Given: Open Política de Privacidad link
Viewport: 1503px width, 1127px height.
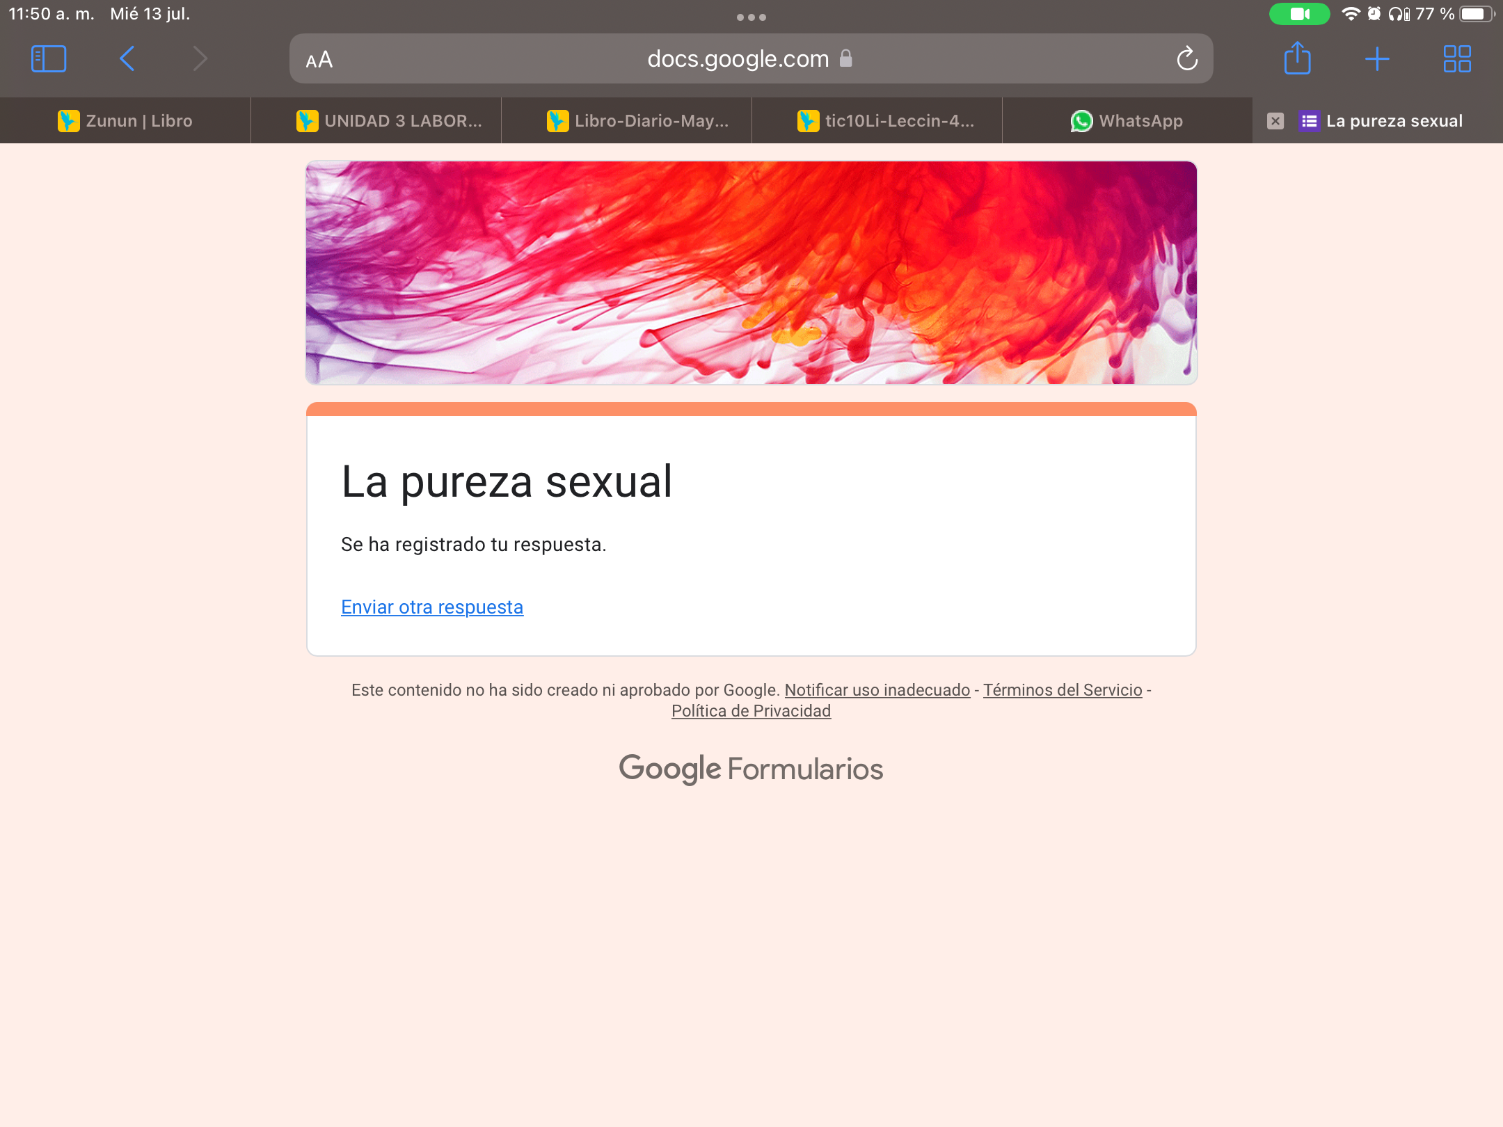Looking at the screenshot, I should click(x=751, y=711).
